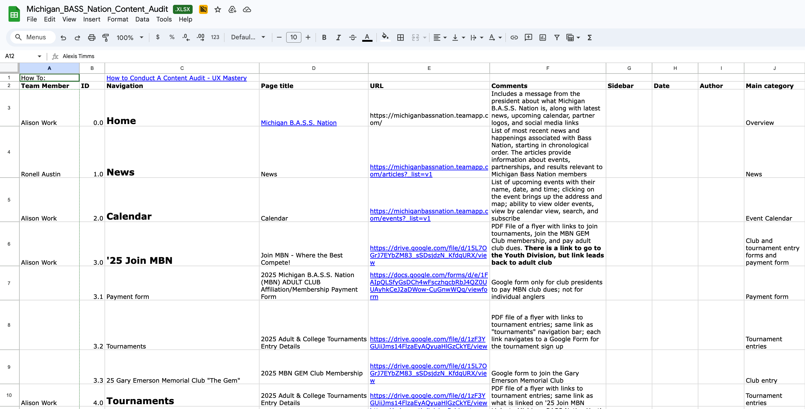Open horizontal align dropdown
This screenshot has height=409, width=805.
[440, 38]
